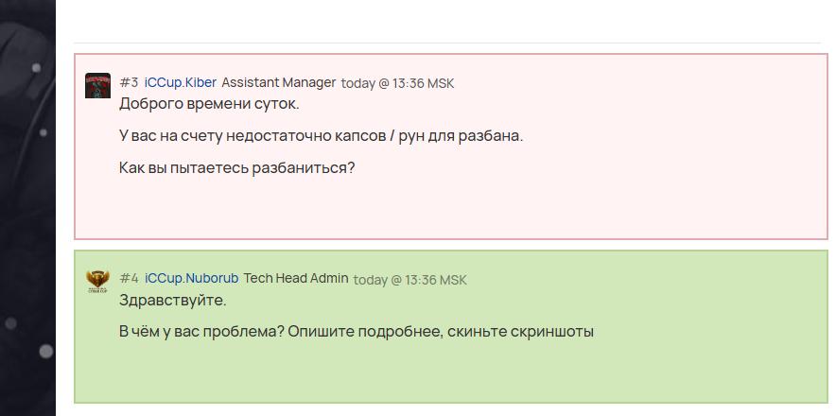Click the #4 post number permalink
The height and width of the screenshot is (416, 836).
pyautogui.click(x=130, y=278)
